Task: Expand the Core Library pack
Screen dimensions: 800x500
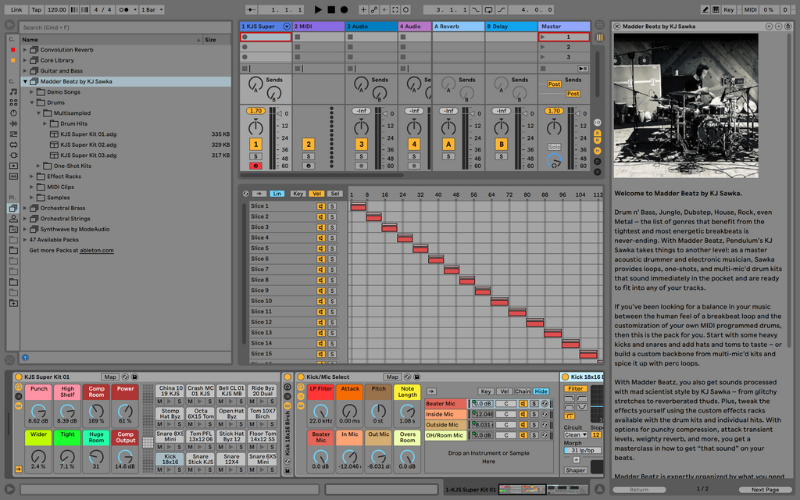Action: pyautogui.click(x=24, y=60)
